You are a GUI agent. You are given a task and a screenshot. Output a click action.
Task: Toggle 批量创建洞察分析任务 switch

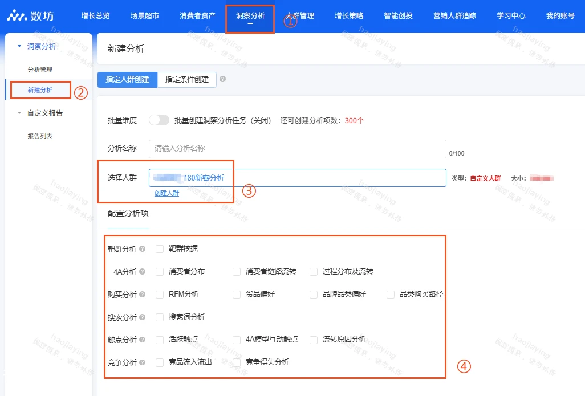159,120
